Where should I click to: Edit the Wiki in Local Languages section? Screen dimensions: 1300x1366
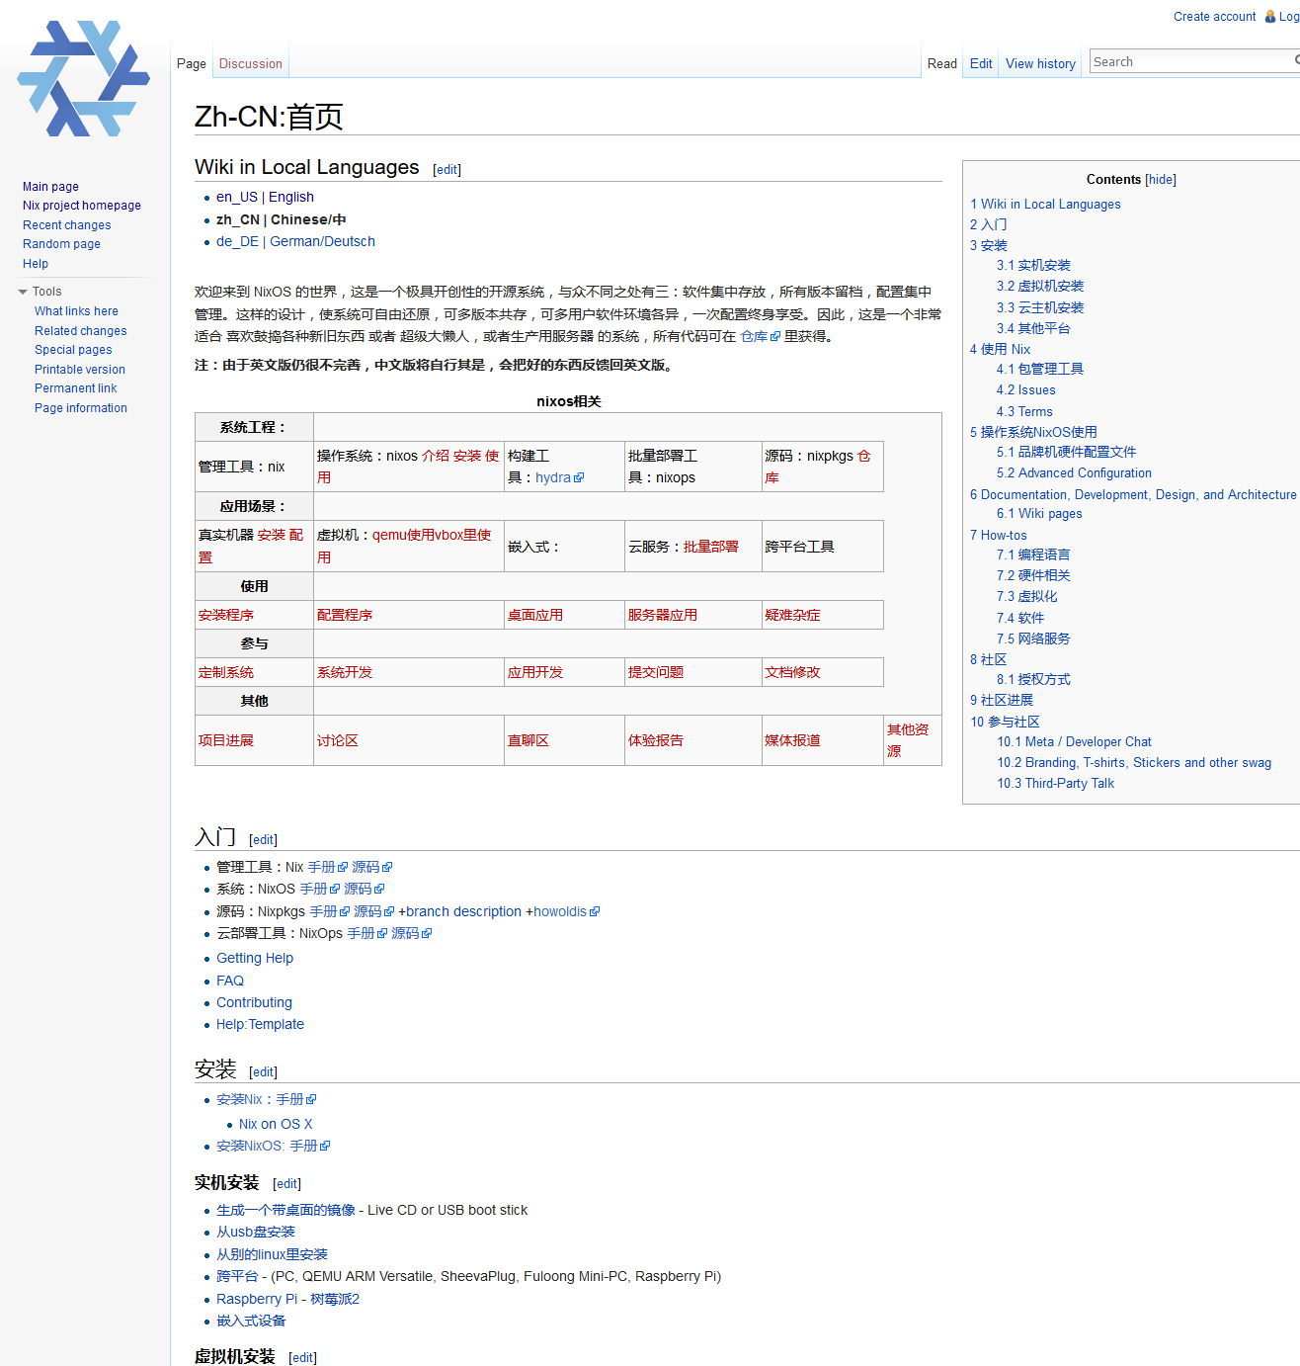(x=447, y=170)
